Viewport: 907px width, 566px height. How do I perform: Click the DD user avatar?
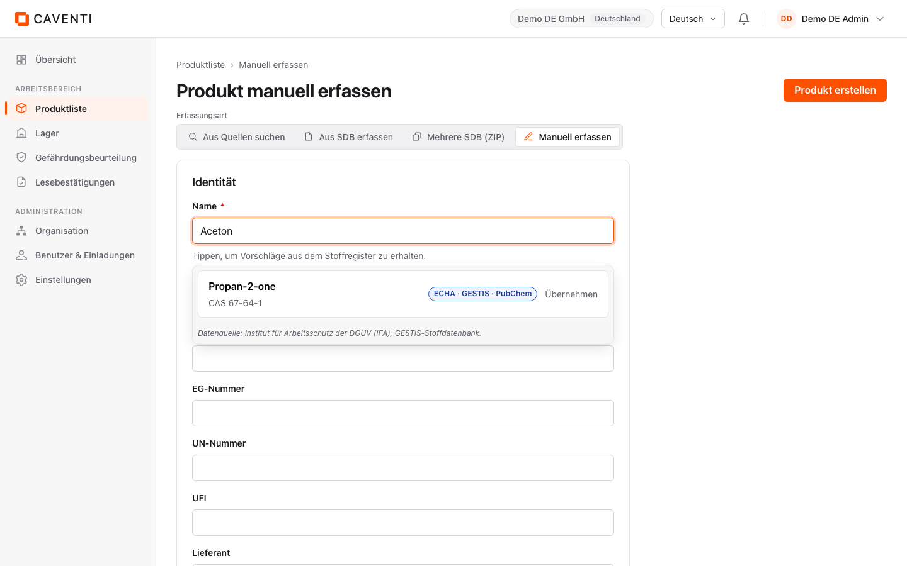786,19
